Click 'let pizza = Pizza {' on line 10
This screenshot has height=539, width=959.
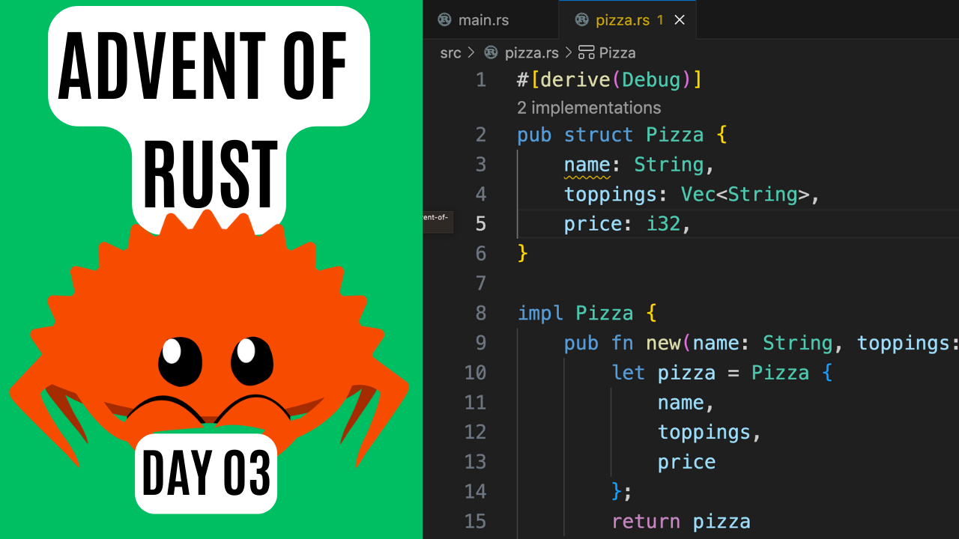tap(722, 373)
